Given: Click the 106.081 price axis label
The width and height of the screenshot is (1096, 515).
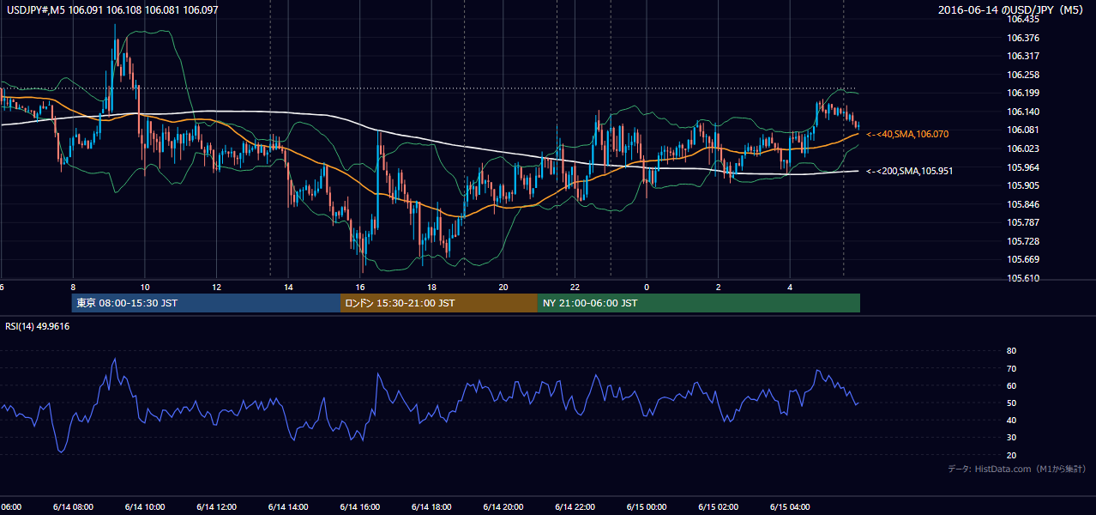Looking at the screenshot, I should [x=1024, y=130].
